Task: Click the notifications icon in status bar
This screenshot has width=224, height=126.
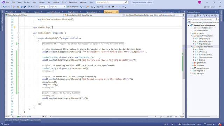Action: [x=220, y=124]
